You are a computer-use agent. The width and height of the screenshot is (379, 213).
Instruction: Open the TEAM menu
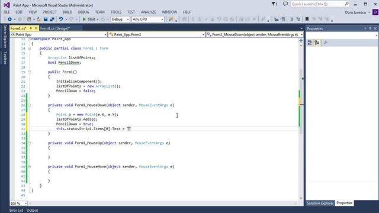click(x=99, y=12)
